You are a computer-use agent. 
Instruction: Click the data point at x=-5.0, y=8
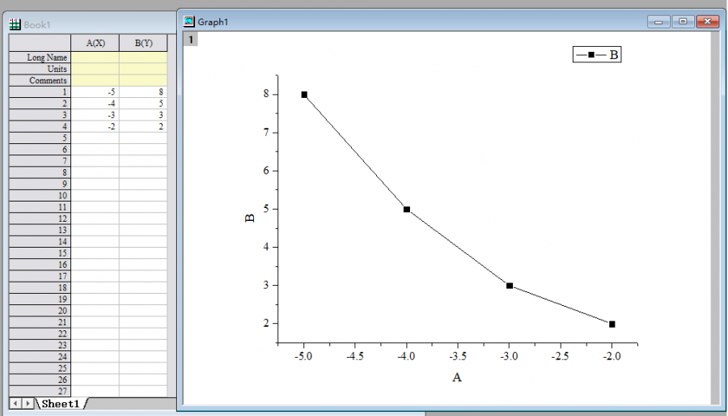[x=304, y=95]
